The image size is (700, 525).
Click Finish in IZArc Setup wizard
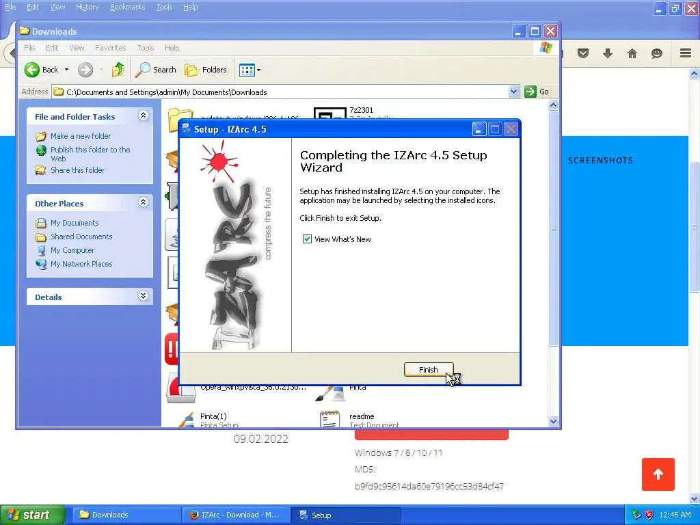click(428, 370)
